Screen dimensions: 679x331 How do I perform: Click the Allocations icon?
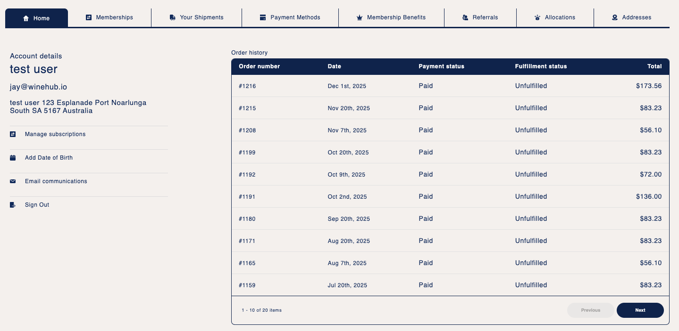point(537,17)
